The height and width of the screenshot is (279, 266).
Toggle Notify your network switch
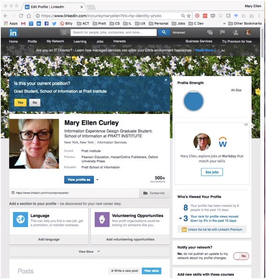(241, 256)
